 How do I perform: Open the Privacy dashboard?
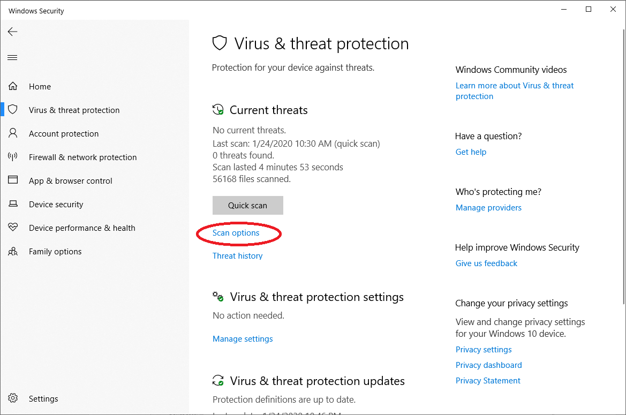pos(488,365)
